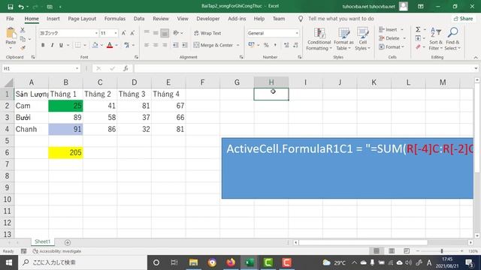
Task: Click the Decrease Decimal icon
Action: click(295, 45)
